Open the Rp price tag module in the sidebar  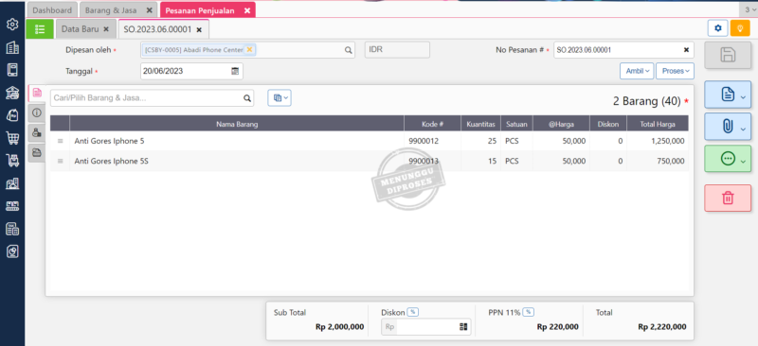[x=12, y=114]
